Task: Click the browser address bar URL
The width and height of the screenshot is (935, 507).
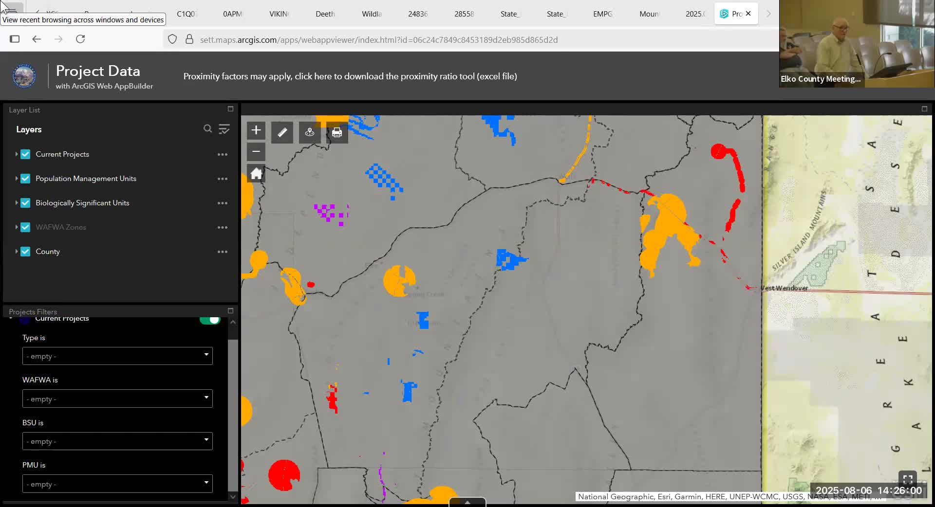Action: coord(378,40)
